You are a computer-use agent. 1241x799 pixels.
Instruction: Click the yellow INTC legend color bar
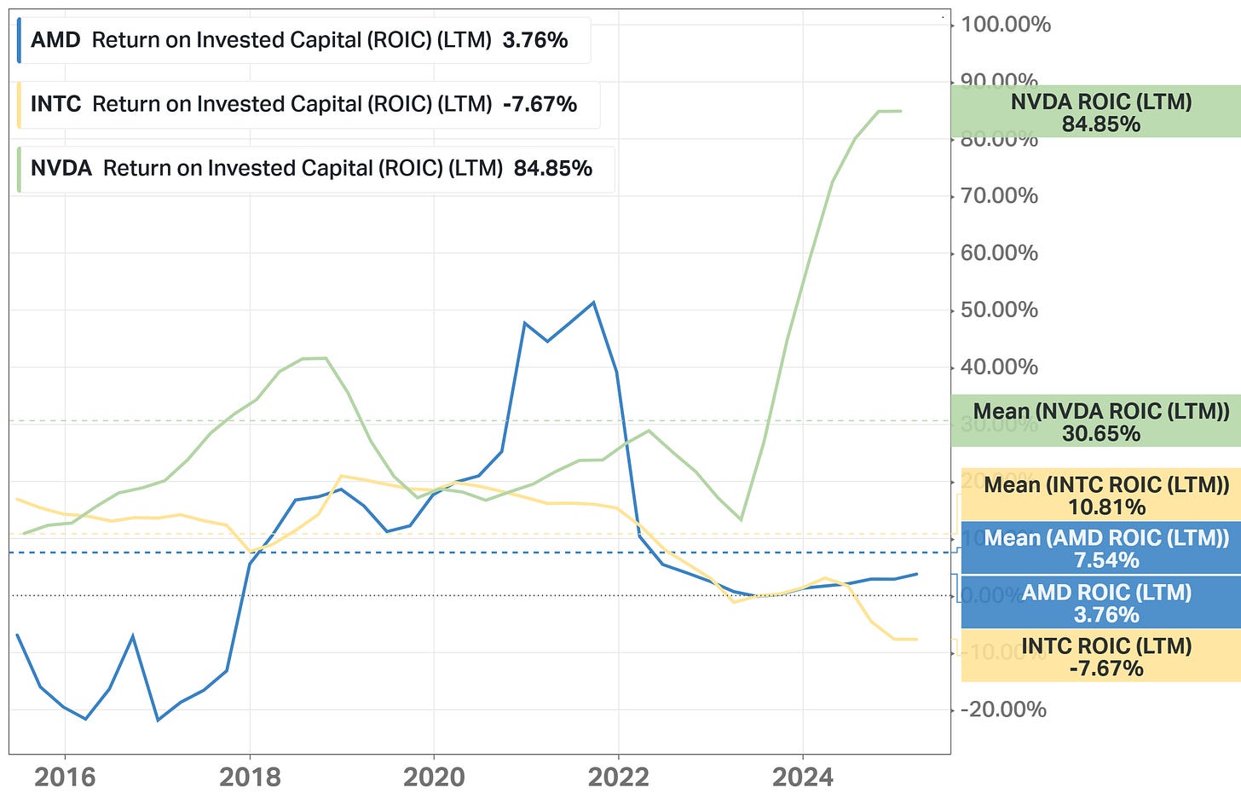click(x=19, y=104)
